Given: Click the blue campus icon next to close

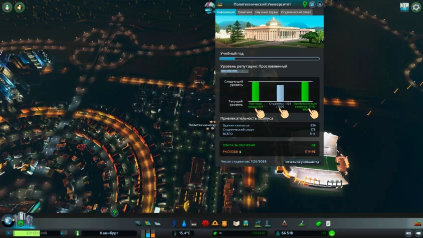Looking at the screenshot, I should point(312,5).
